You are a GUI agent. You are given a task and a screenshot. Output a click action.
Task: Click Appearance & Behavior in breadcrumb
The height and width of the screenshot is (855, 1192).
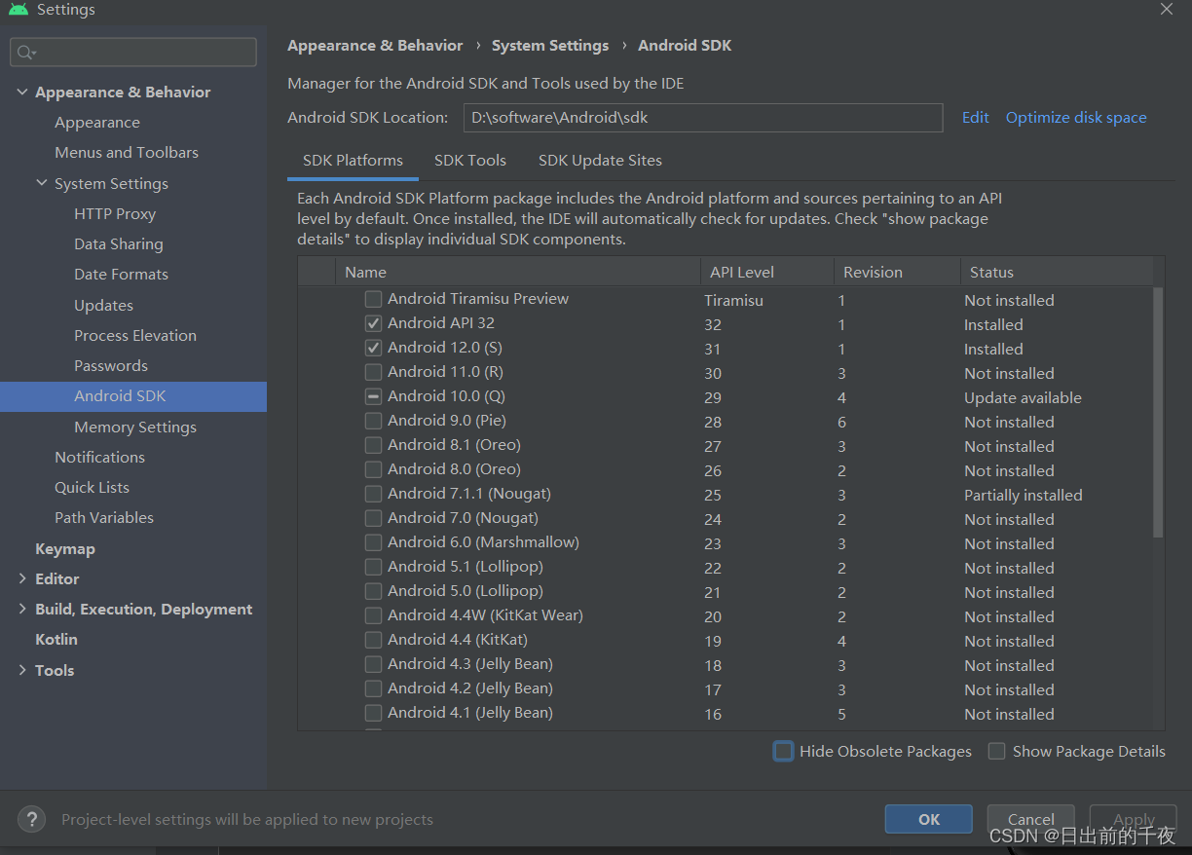point(375,45)
